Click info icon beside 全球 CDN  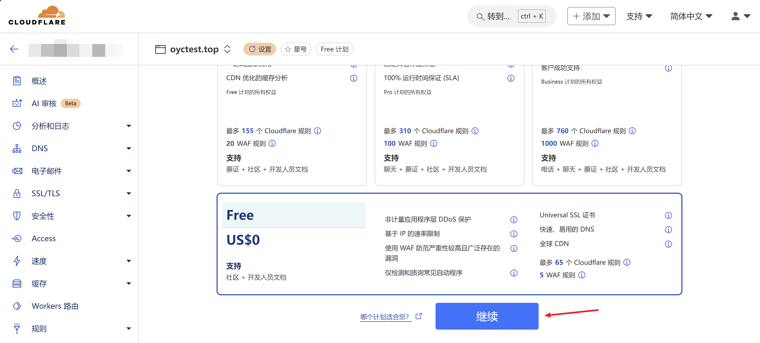[668, 244]
